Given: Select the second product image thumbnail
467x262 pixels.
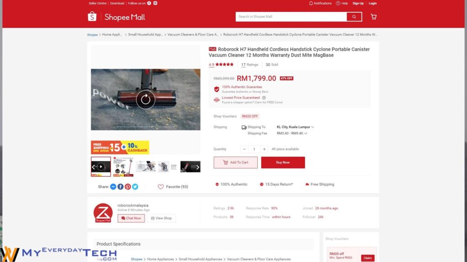Looking at the screenshot, I should pos(123,166).
